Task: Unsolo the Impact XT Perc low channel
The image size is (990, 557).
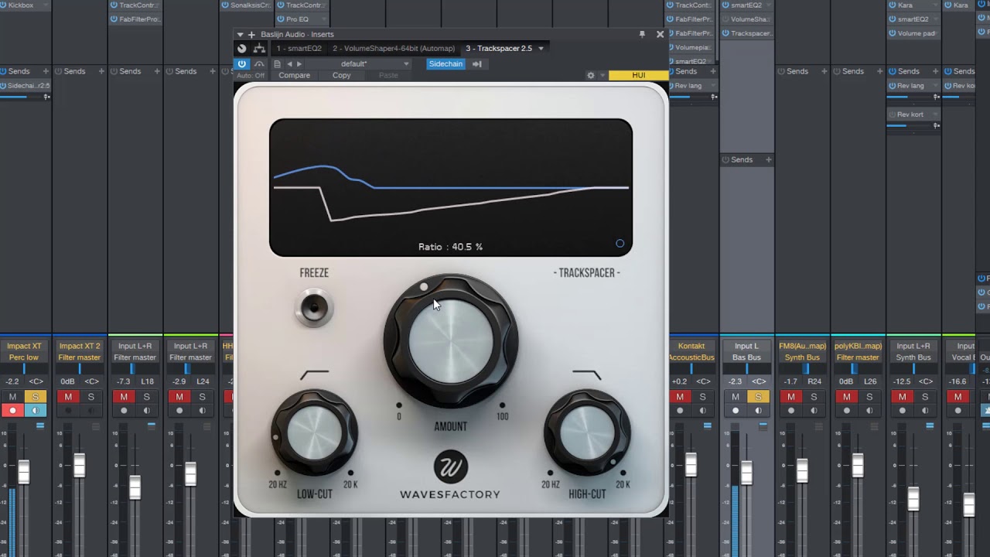Action: (x=35, y=397)
